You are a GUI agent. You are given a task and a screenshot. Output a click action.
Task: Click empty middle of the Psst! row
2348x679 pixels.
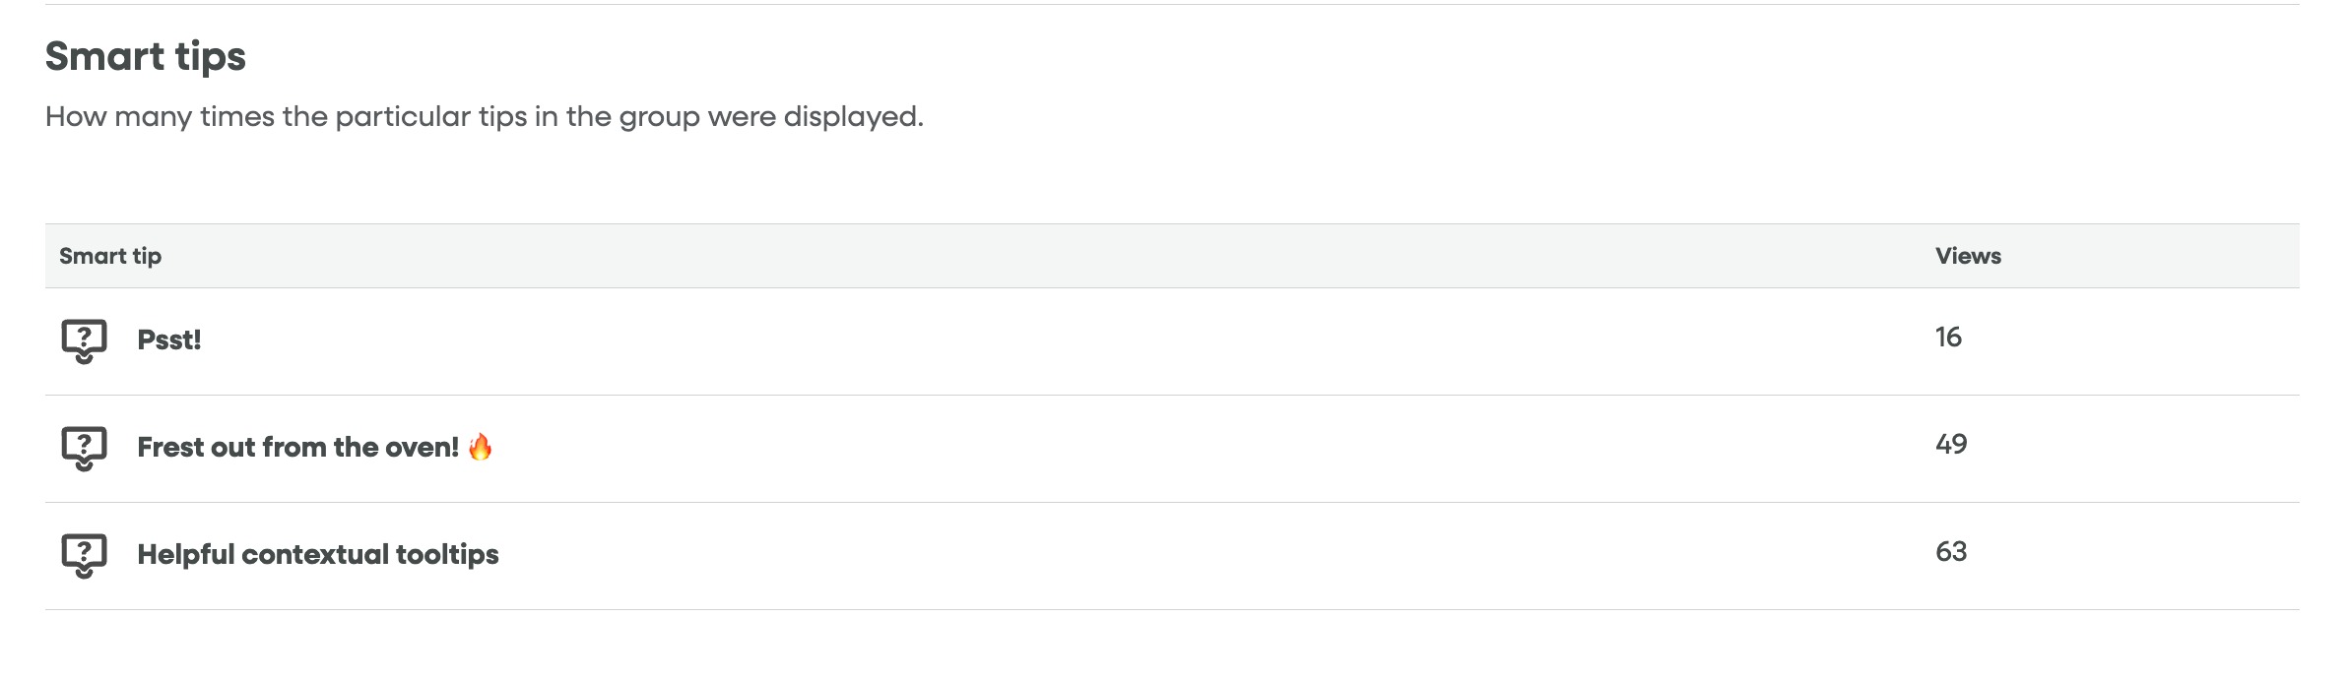tap(1064, 341)
